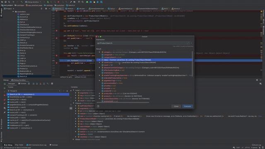Open the Thread 5 selector dropdown
This screenshot has width=265, height=149.
coord(34,91)
